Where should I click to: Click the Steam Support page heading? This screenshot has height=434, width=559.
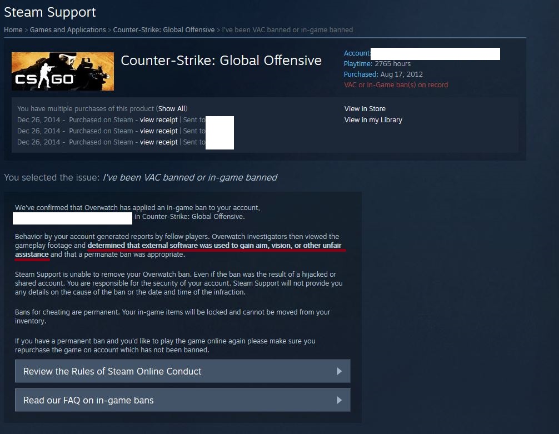50,12
